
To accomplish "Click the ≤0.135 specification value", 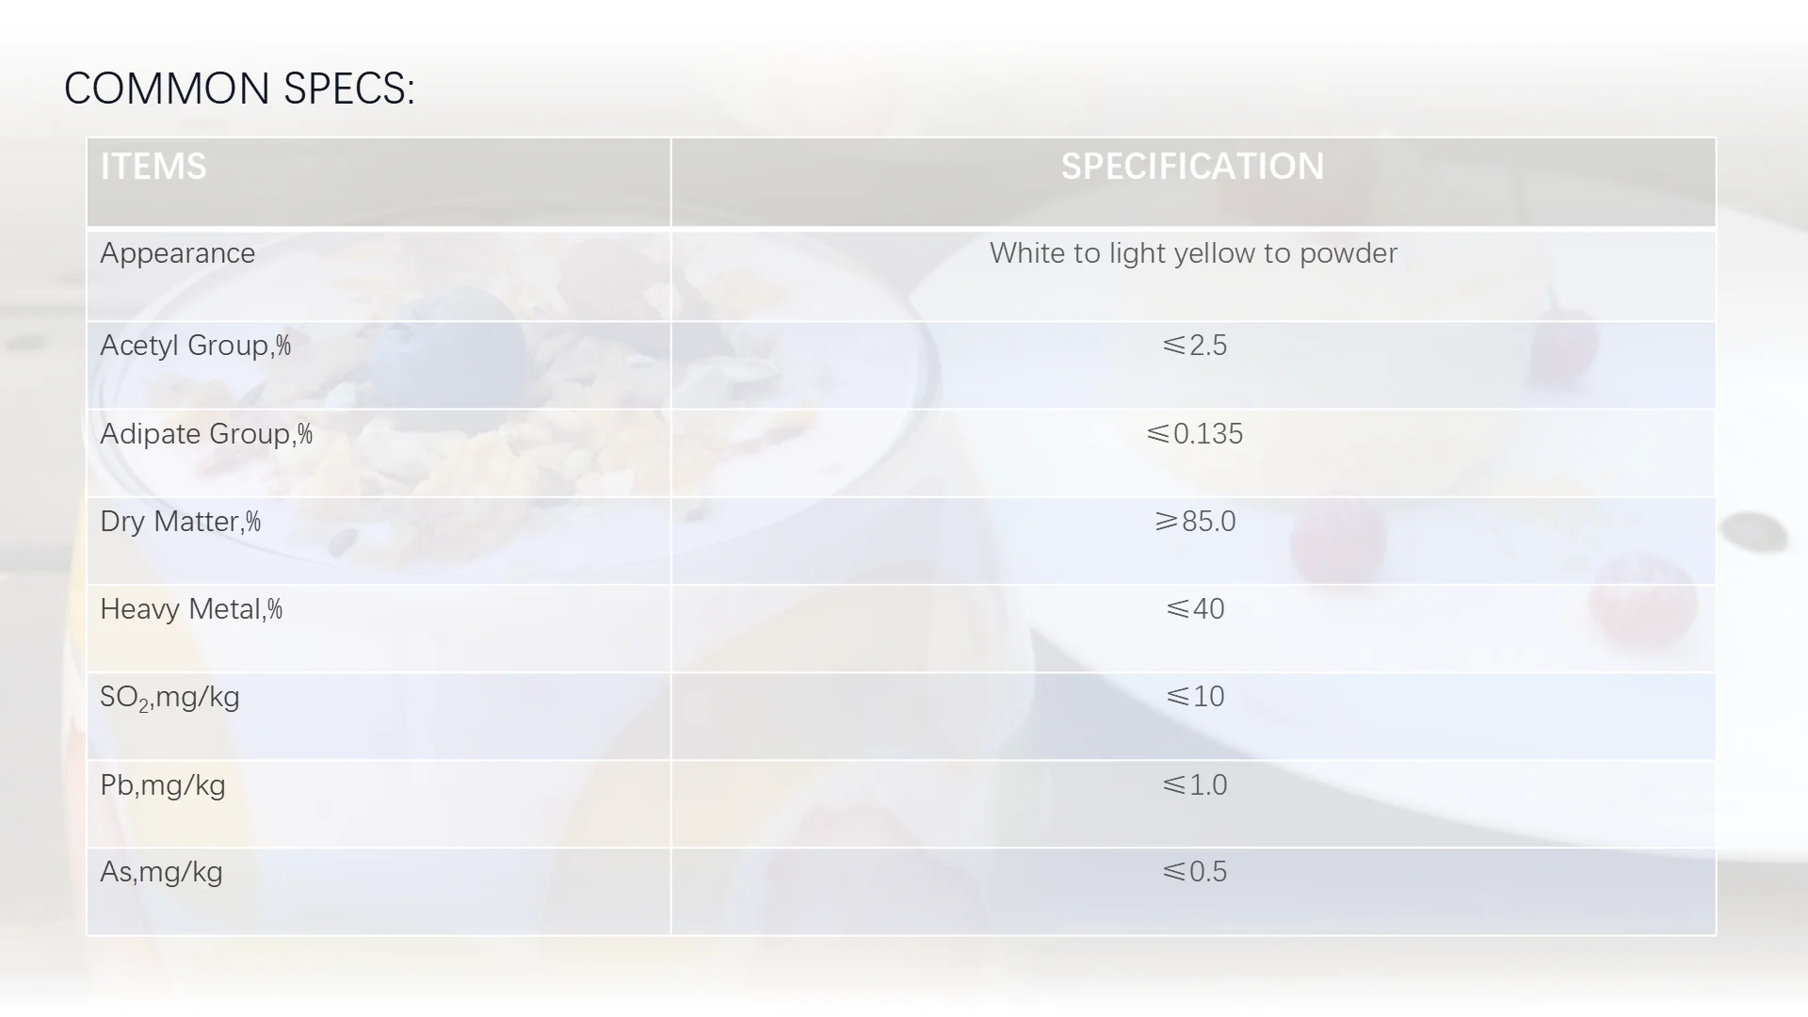I will click(x=1194, y=434).
